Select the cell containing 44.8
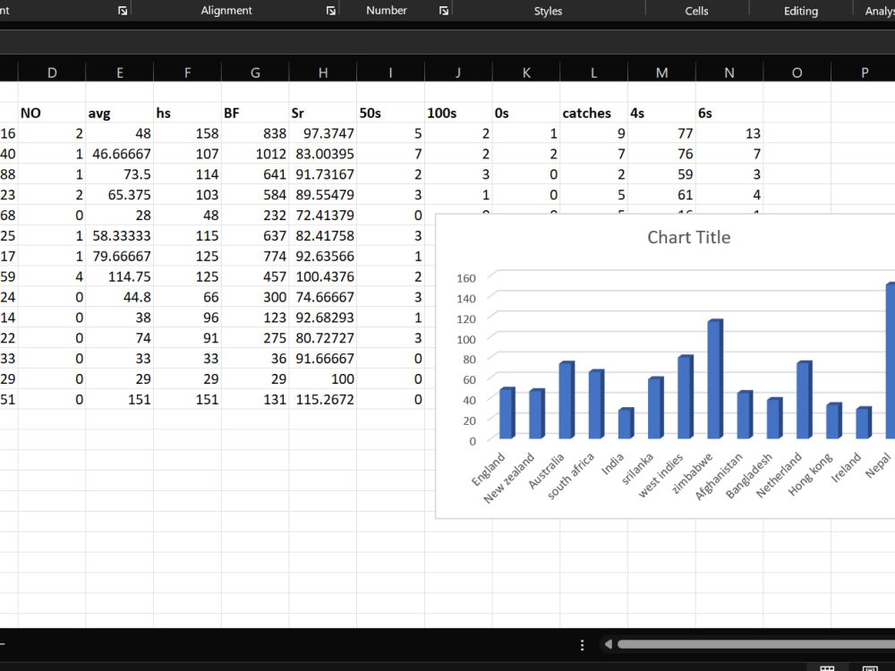Image resolution: width=895 pixels, height=671 pixels. click(119, 297)
